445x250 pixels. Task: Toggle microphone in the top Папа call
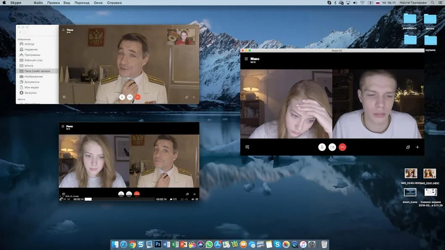coord(122,97)
